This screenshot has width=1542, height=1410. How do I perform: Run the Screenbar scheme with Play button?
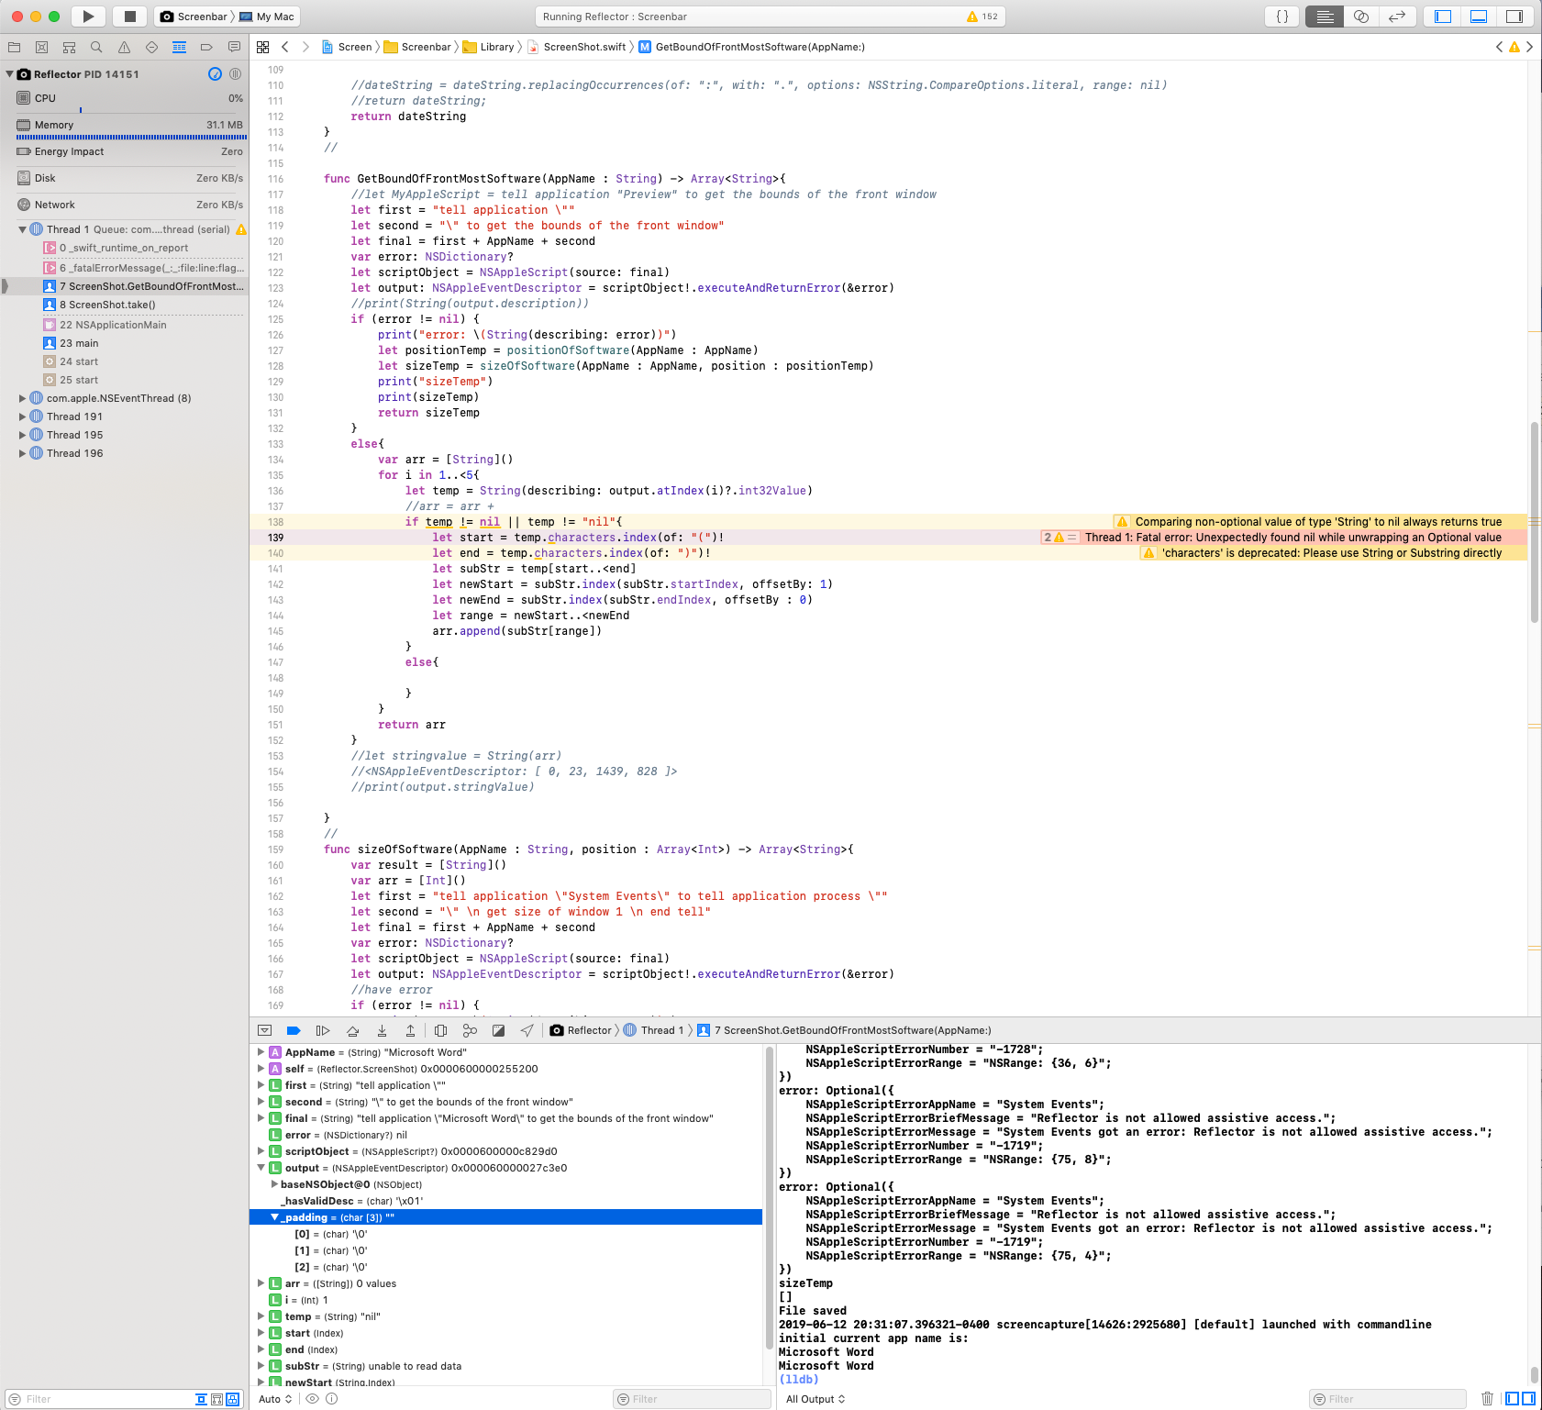pyautogui.click(x=88, y=17)
